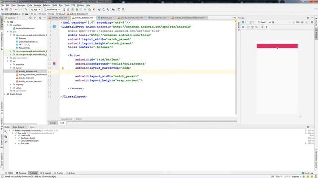Image resolution: width=318 pixels, height=178 pixels.
Task: Click the pan plus icon in Preview toolbar
Action: [262, 27]
